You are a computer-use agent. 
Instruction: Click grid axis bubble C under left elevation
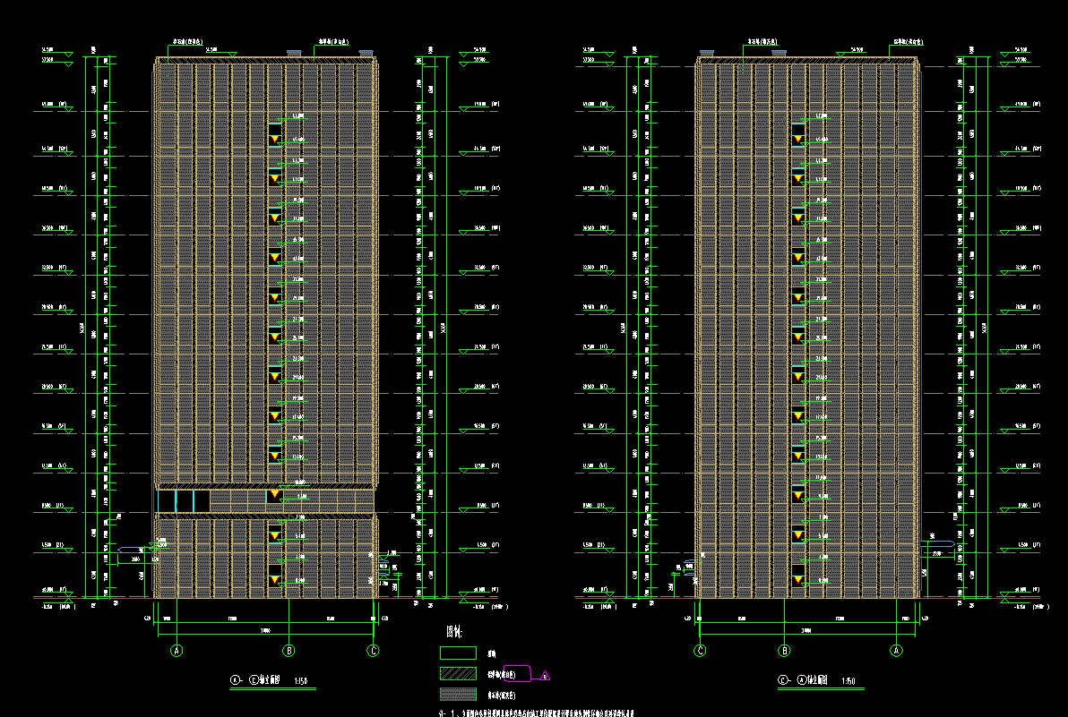(x=374, y=651)
